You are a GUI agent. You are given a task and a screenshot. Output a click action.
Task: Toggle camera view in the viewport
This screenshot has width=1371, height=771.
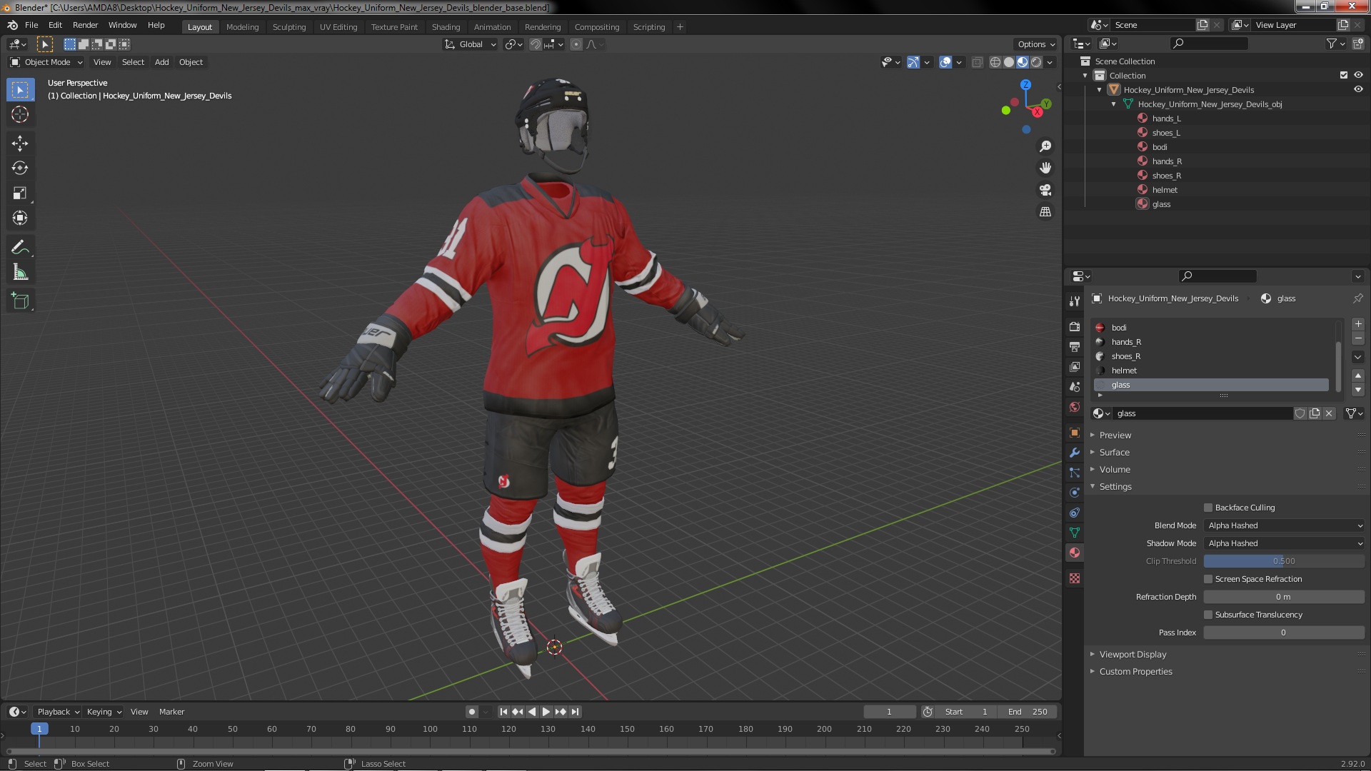1045,190
